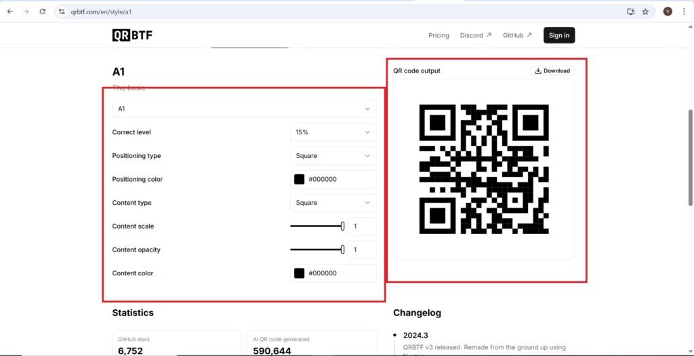Click the Content color black swatch

tap(299, 273)
